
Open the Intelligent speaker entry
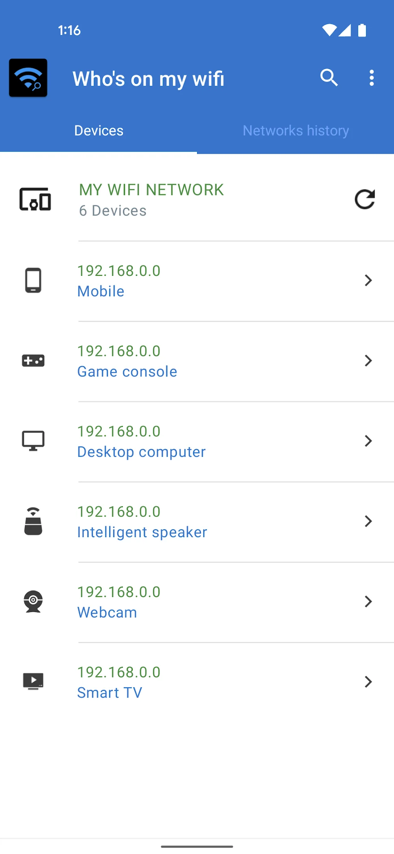coord(142,532)
